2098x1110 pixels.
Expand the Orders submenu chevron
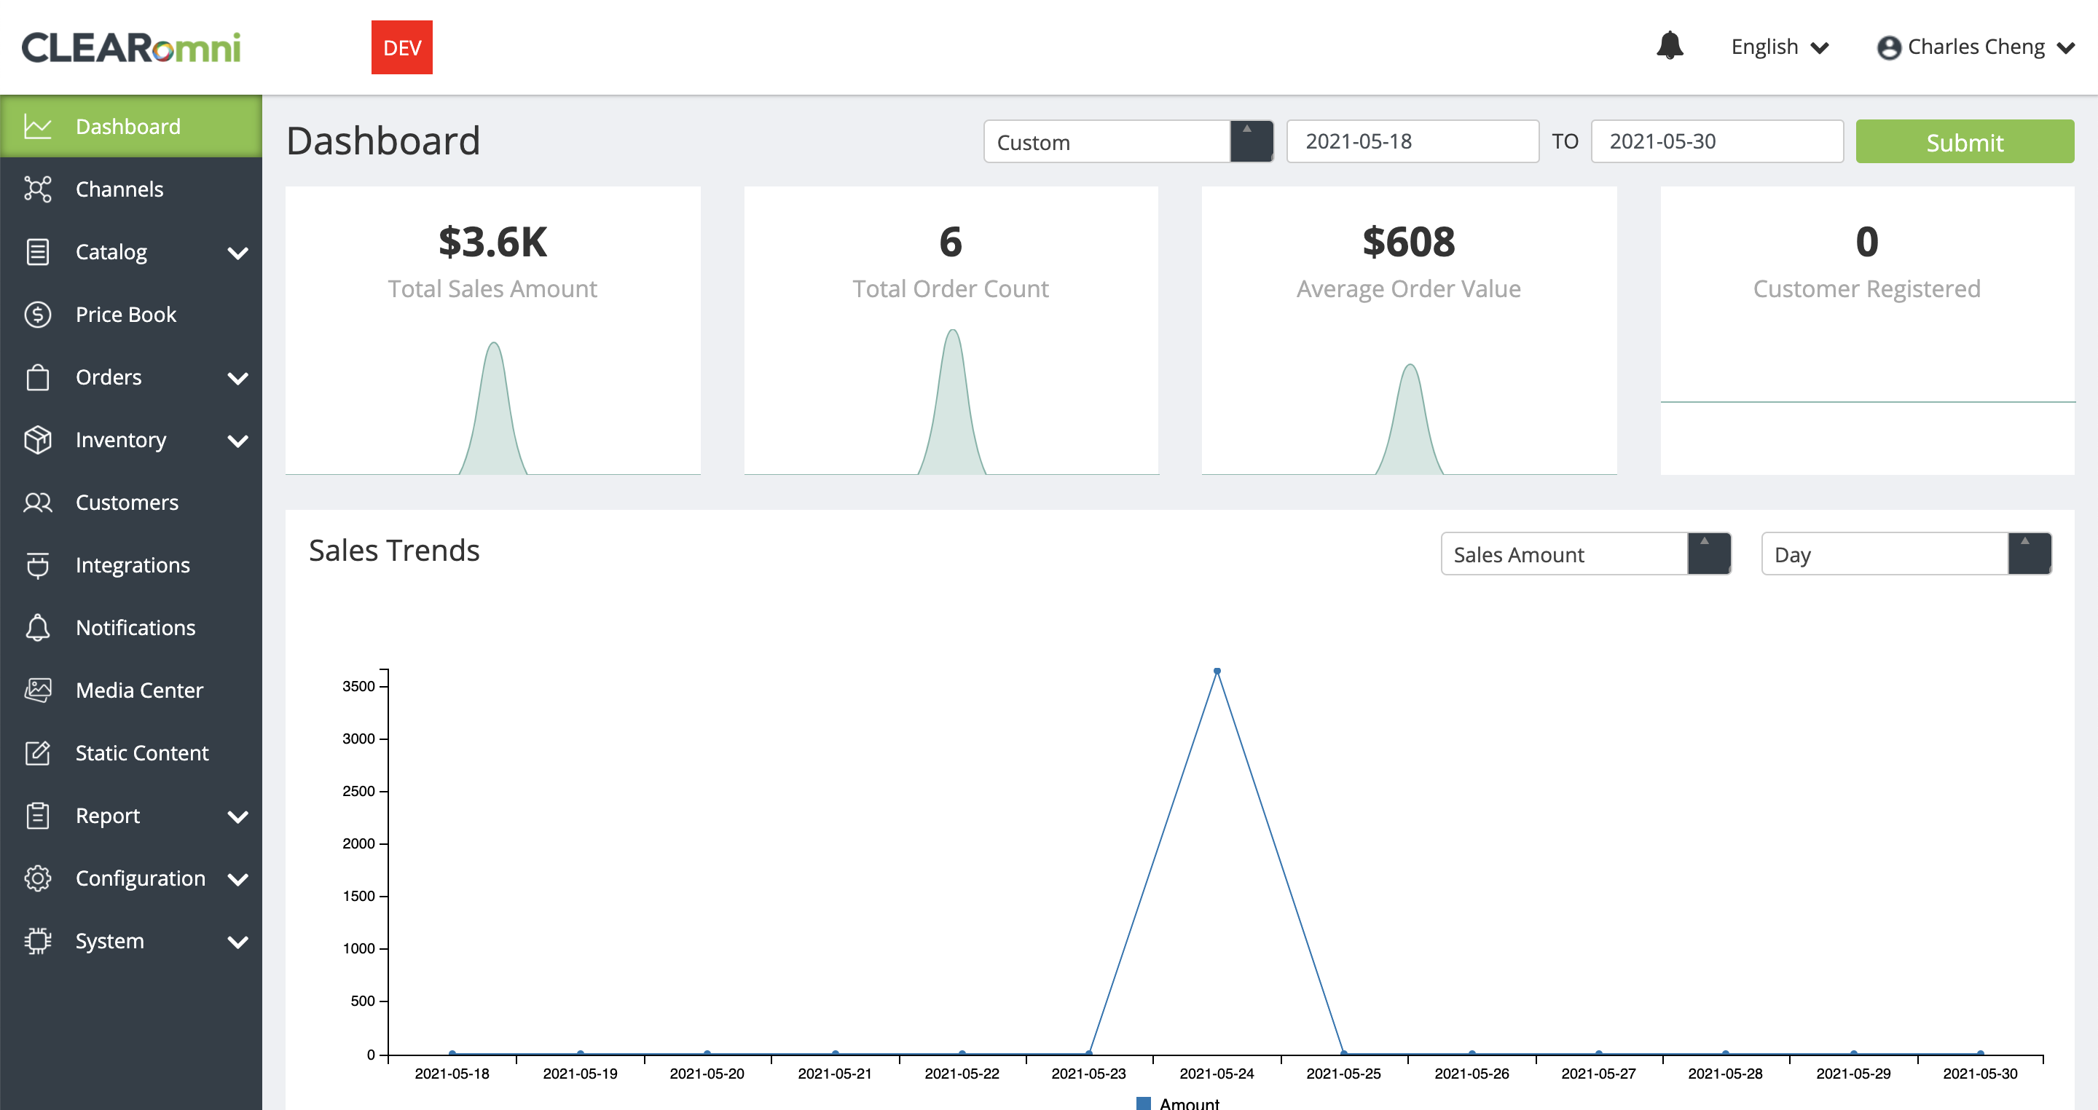(x=237, y=378)
